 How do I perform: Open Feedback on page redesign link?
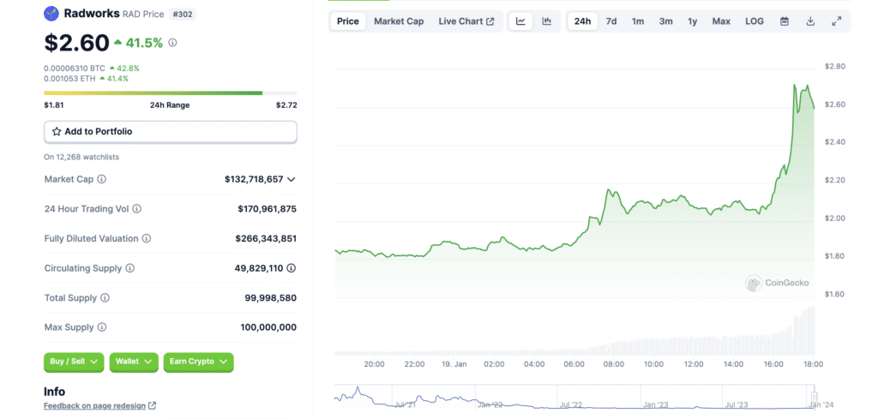click(x=95, y=405)
